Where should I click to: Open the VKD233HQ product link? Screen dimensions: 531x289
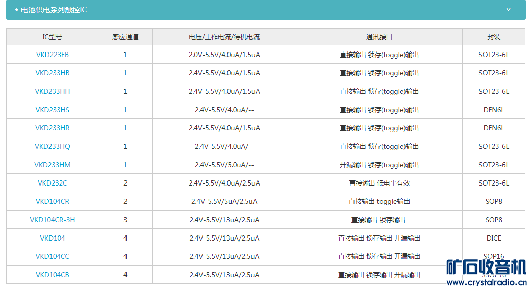[53, 146]
